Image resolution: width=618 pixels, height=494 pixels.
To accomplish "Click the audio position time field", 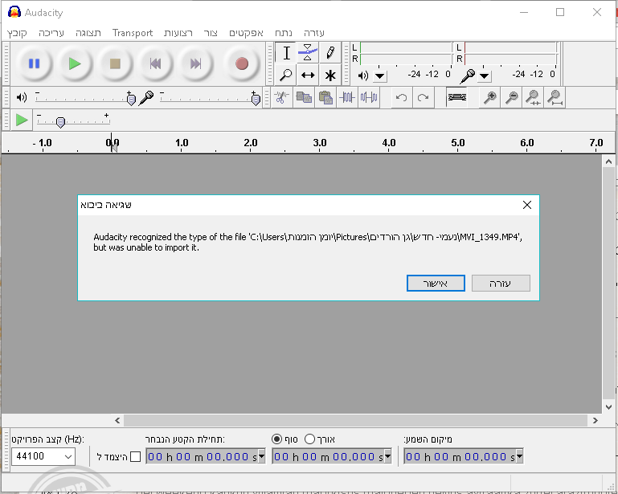I will [x=464, y=456].
